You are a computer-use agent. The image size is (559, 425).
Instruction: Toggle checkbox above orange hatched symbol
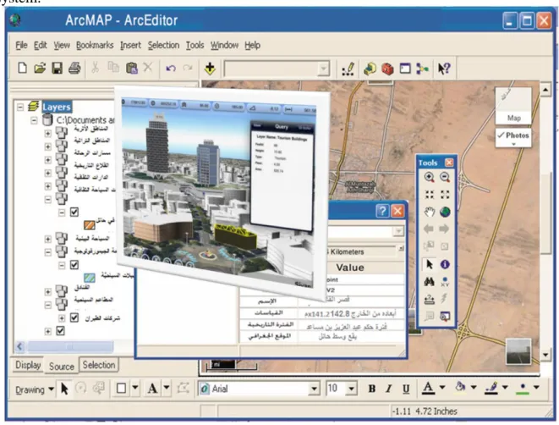coord(74,212)
